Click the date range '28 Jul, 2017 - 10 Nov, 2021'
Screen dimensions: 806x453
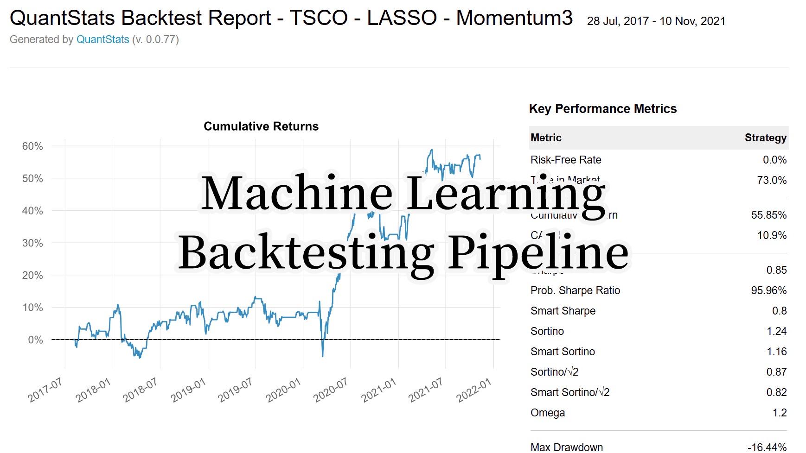pyautogui.click(x=656, y=21)
